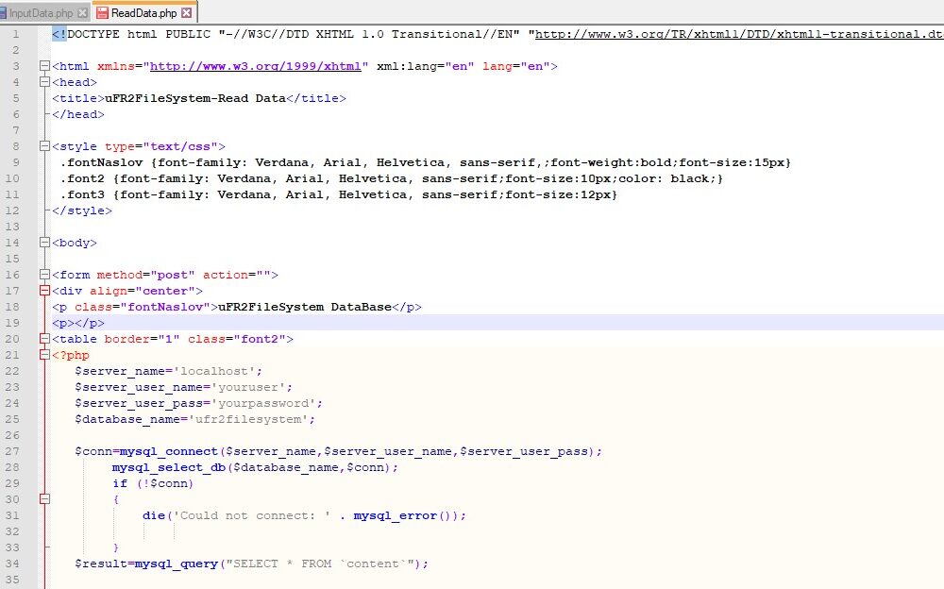The height and width of the screenshot is (589, 944).
Task: Click the SELECT * FROM content query string
Action: pyautogui.click(x=320, y=564)
